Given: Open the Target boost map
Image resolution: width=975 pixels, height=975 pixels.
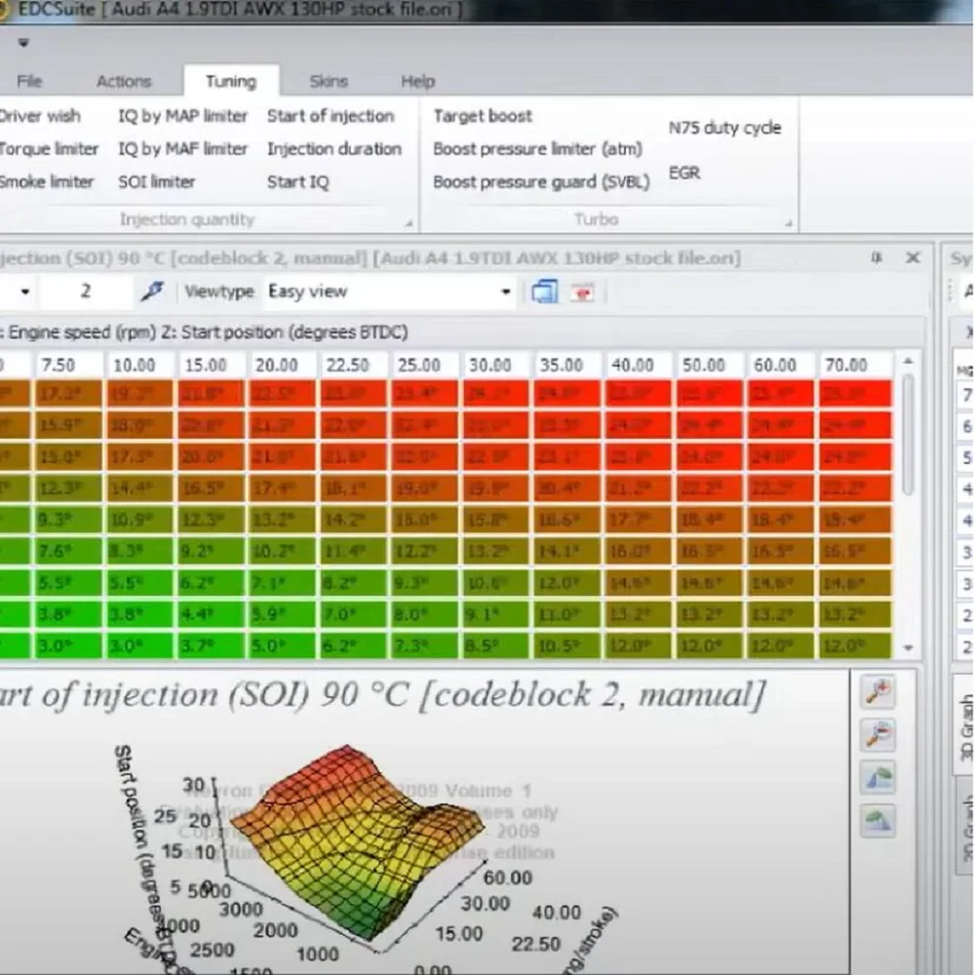Looking at the screenshot, I should click(x=483, y=116).
